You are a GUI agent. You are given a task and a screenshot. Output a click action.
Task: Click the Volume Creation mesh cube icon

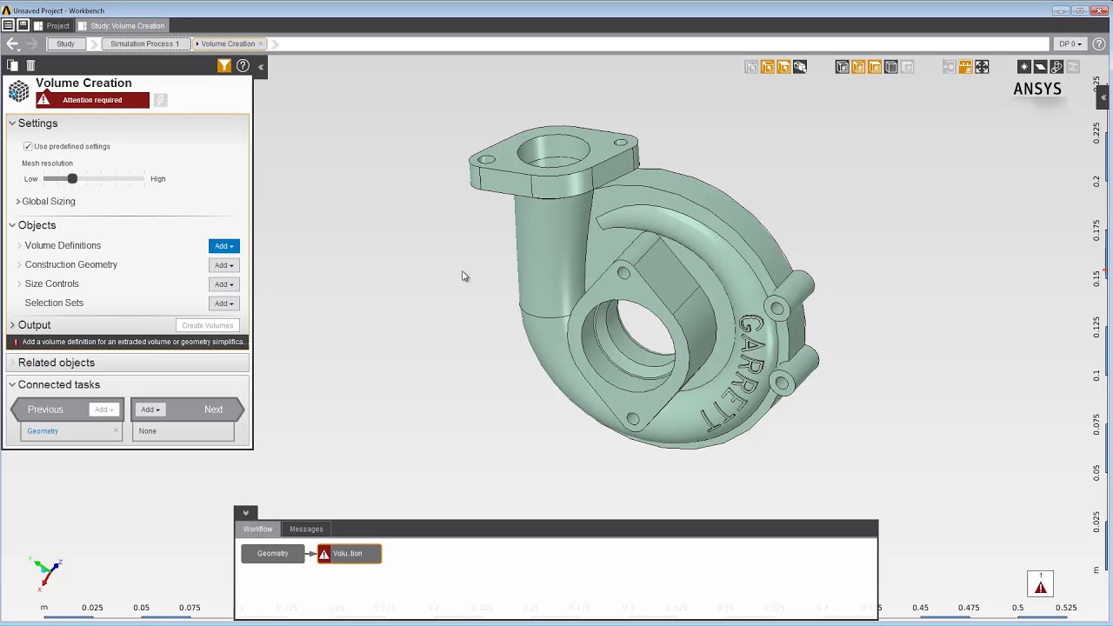coord(18,91)
